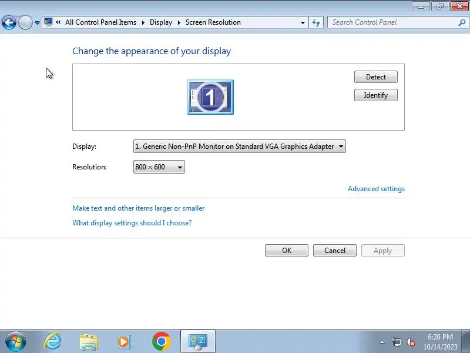The width and height of the screenshot is (470, 353).
Task: Open Make text and other items larger link
Action: (139, 208)
